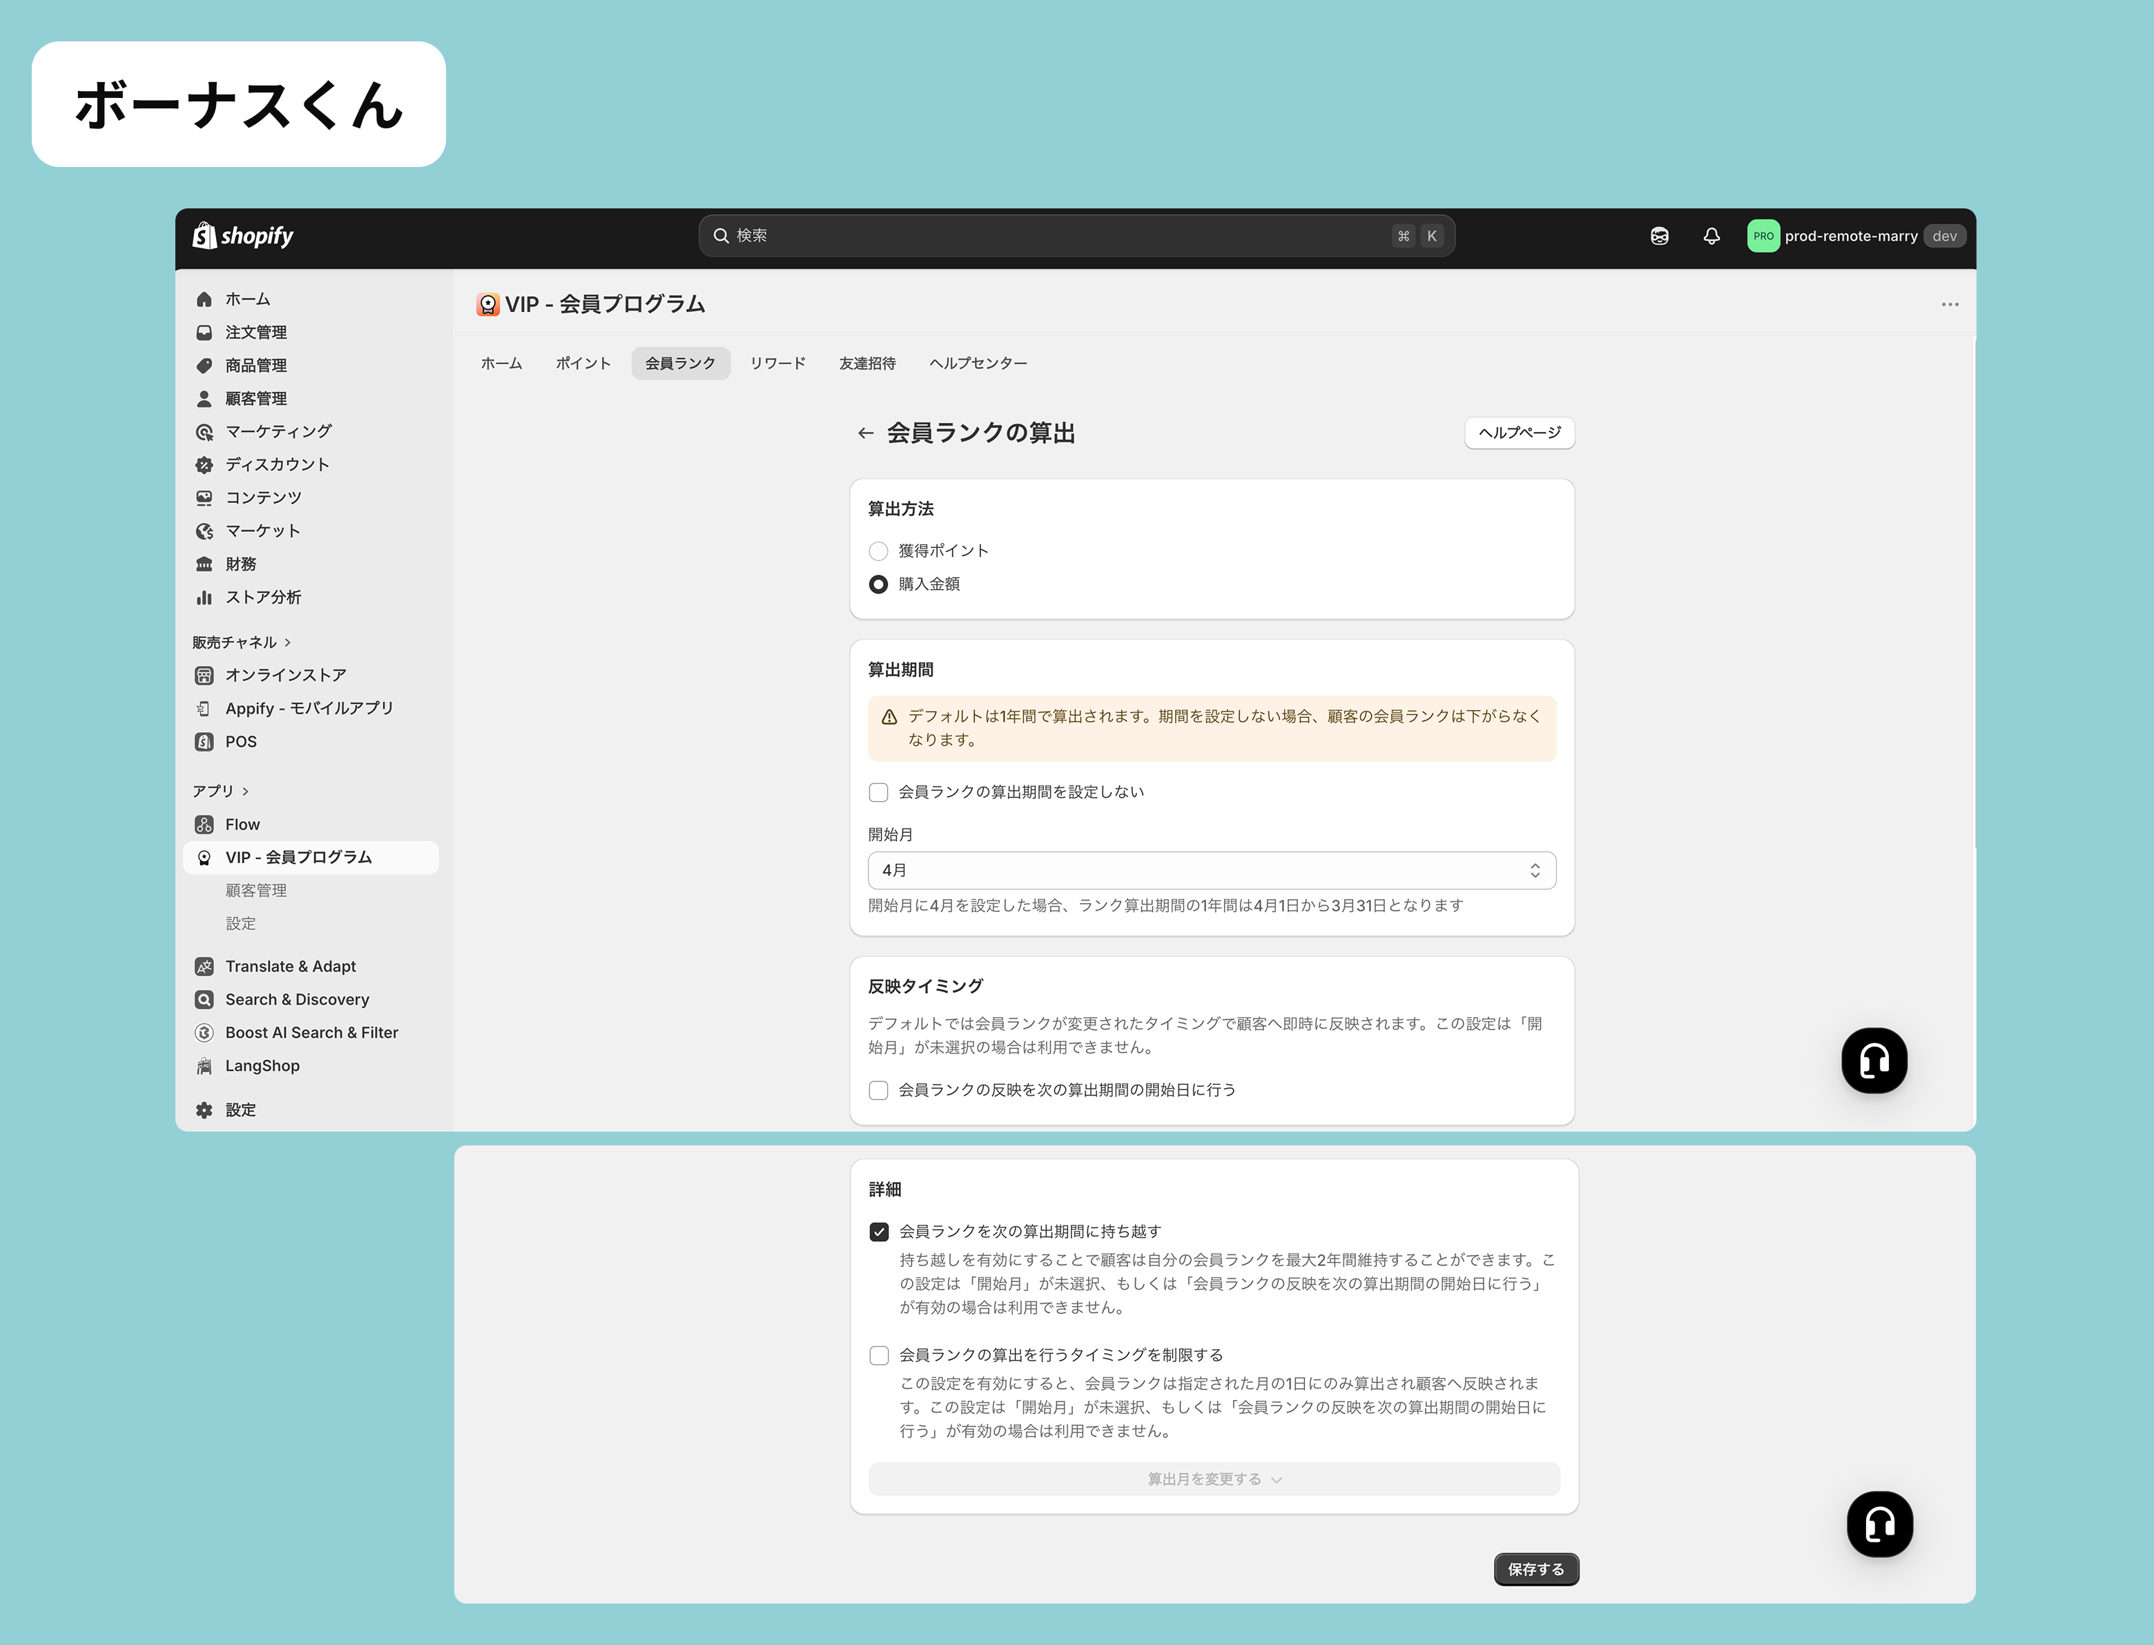Image resolution: width=2154 pixels, height=1645 pixels.
Task: Uncheck 会員ランクを次の算出期間に持ち越す
Action: (x=880, y=1232)
